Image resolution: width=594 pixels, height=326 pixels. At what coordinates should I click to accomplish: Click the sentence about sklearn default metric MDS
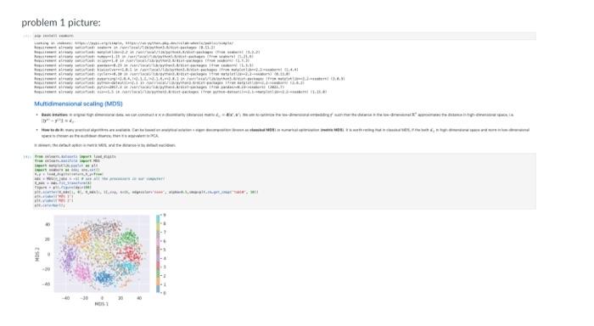pyautogui.click(x=105, y=145)
